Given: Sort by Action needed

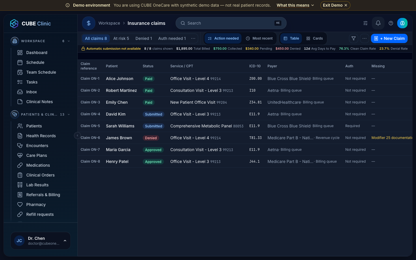Looking at the screenshot, I should click(223, 38).
